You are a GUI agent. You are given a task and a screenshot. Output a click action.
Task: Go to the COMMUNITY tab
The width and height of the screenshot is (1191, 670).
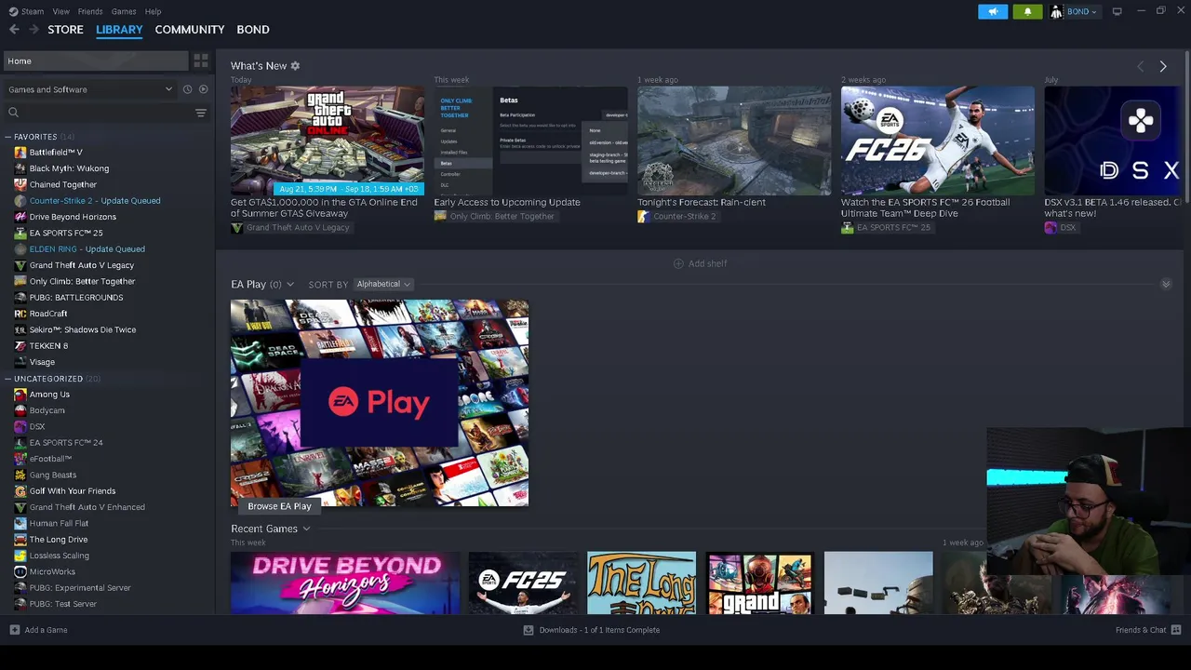[x=190, y=30]
